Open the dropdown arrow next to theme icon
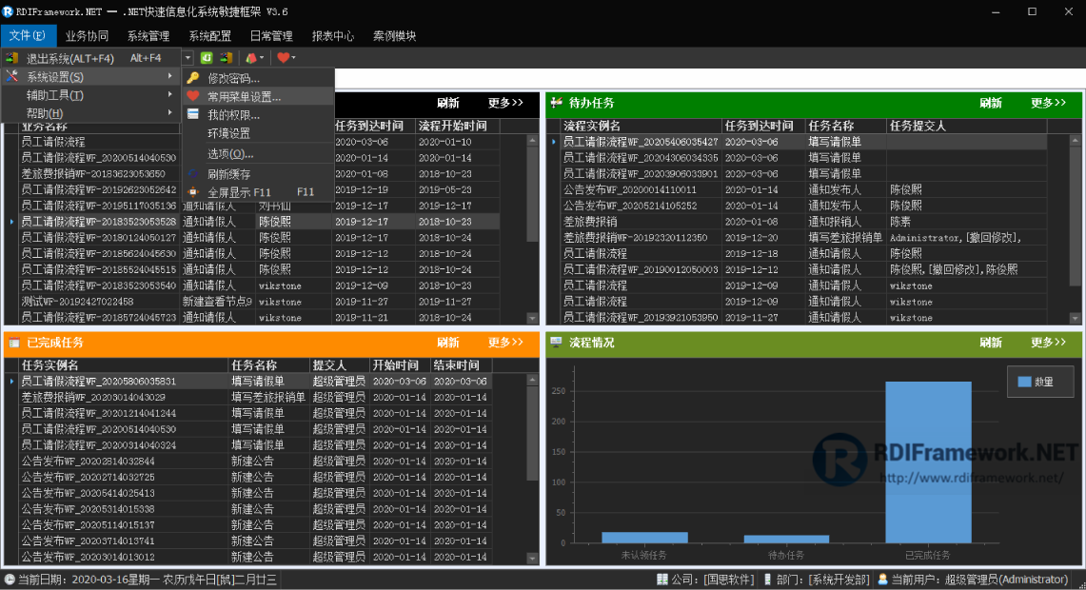Viewport: 1086px width, 590px height. pos(261,57)
